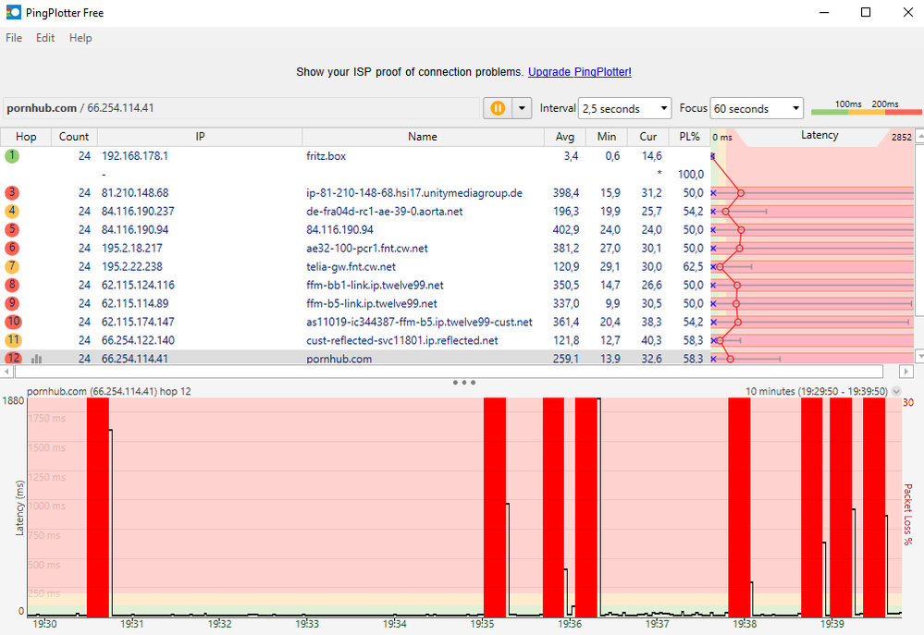Click the Cur column header

click(648, 137)
